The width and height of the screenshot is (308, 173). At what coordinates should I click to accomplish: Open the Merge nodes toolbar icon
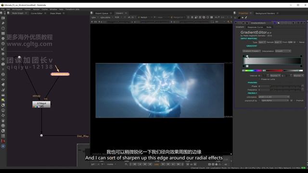(x=3, y=54)
